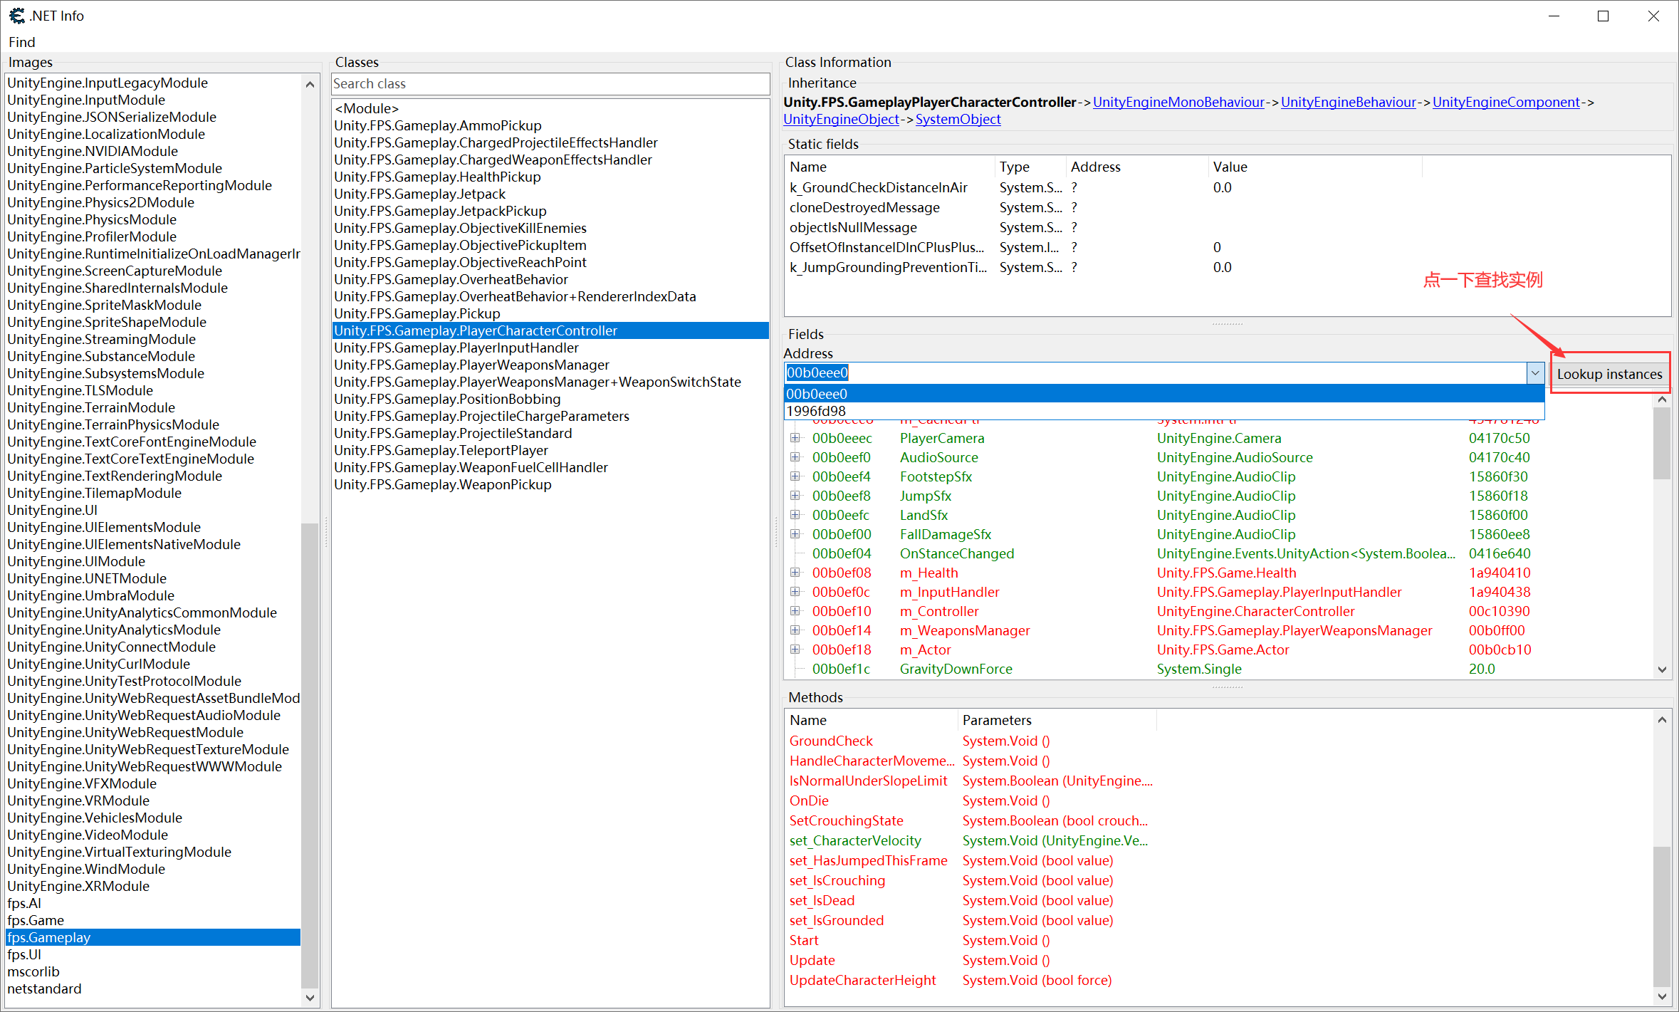Viewport: 1679px width, 1012px height.
Task: Expand the JumpSfx field node
Action: (795, 496)
